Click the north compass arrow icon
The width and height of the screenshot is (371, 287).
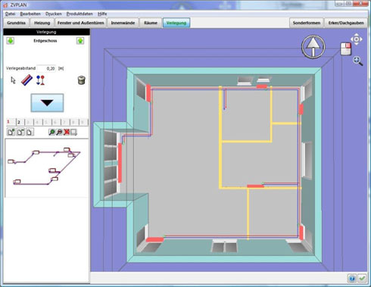(313, 47)
